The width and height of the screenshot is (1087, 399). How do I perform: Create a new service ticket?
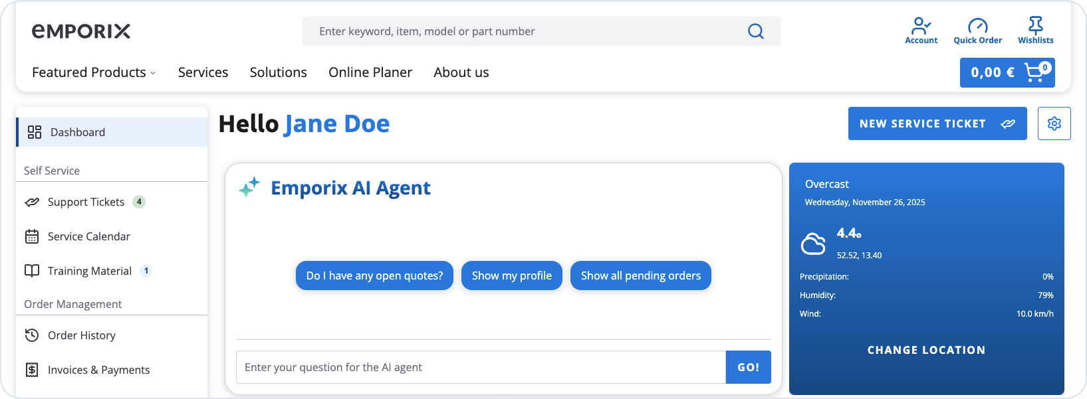coord(937,123)
